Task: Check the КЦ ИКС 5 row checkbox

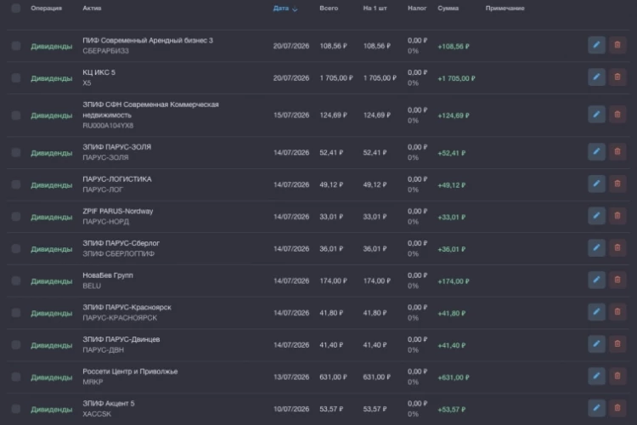Action: tap(16, 77)
